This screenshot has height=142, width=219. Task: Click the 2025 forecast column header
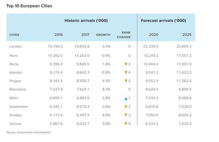point(187,35)
